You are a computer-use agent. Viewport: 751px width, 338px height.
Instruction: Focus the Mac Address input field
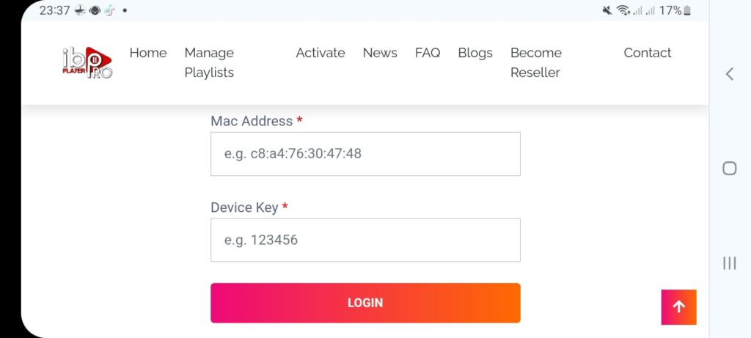tap(365, 154)
